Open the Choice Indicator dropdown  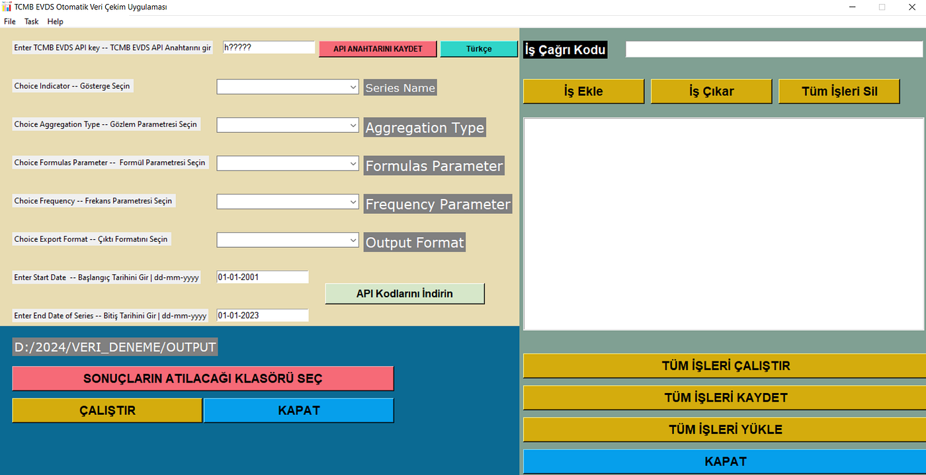point(288,87)
